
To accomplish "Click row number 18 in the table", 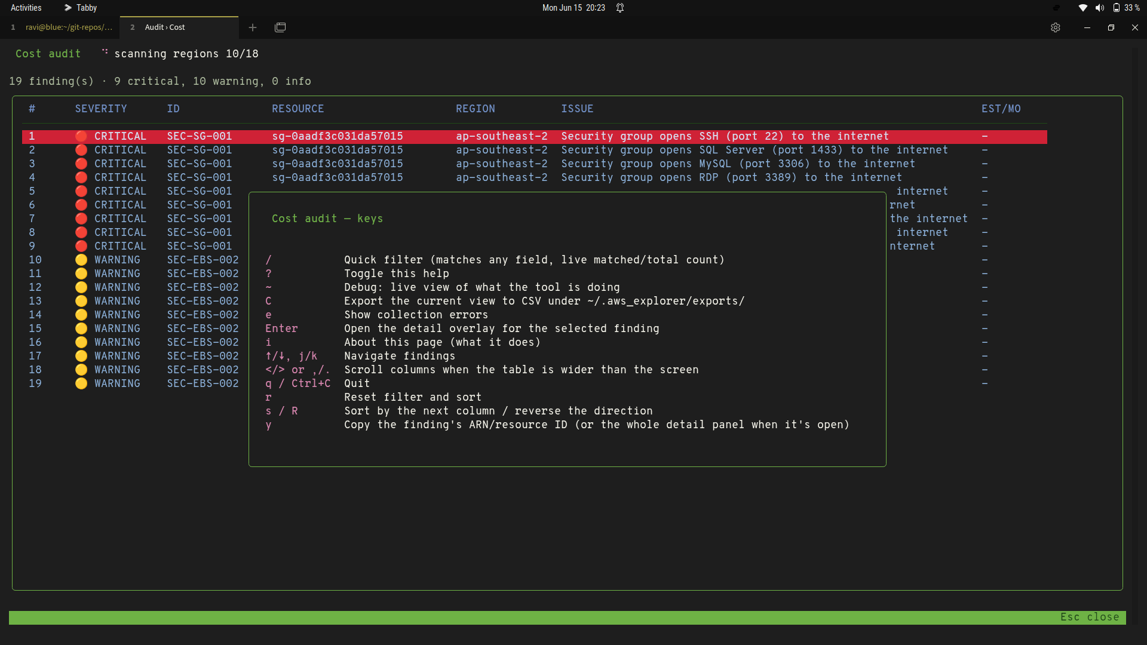I will click(x=35, y=370).
